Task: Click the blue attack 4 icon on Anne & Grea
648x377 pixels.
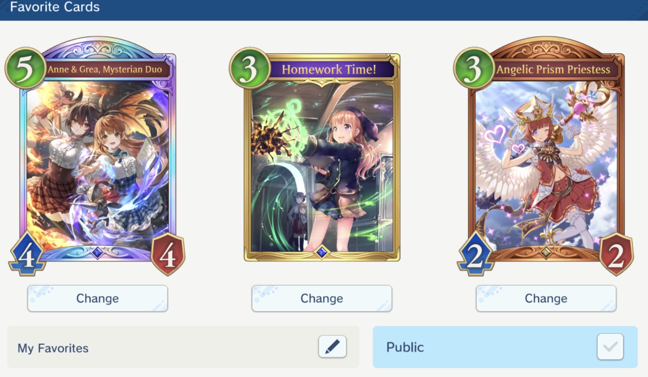Action: 27,254
